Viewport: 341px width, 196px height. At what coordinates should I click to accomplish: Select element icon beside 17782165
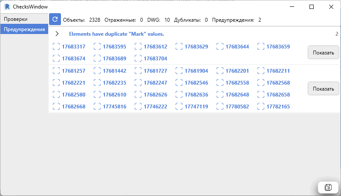260,106
